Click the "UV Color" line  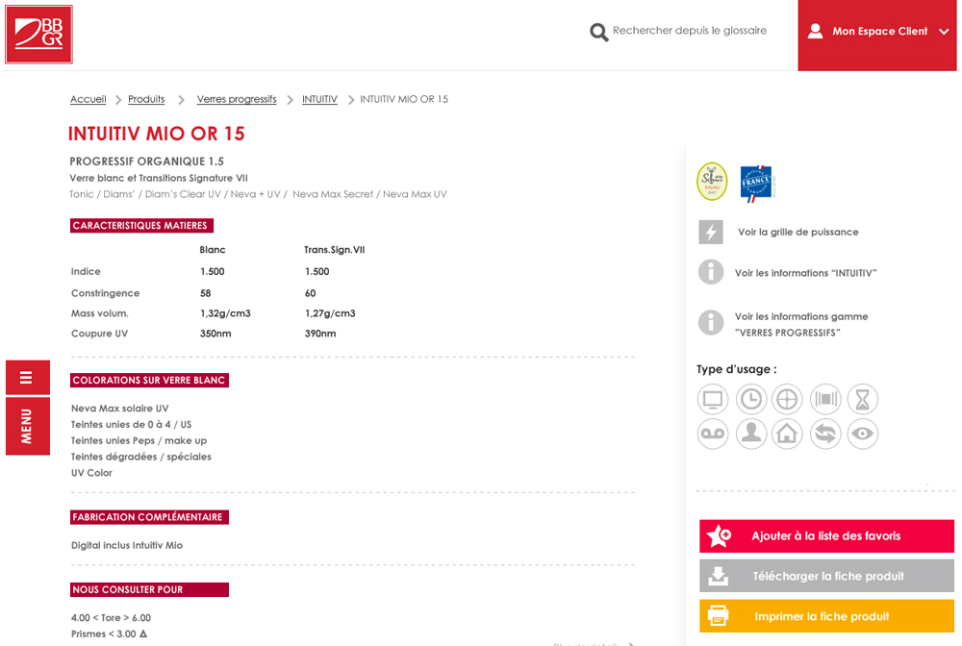coord(91,473)
